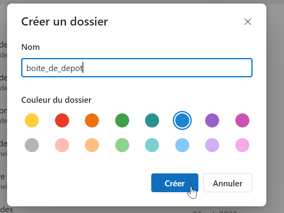
Task: Select the light purple lavender color
Action: [212, 145]
